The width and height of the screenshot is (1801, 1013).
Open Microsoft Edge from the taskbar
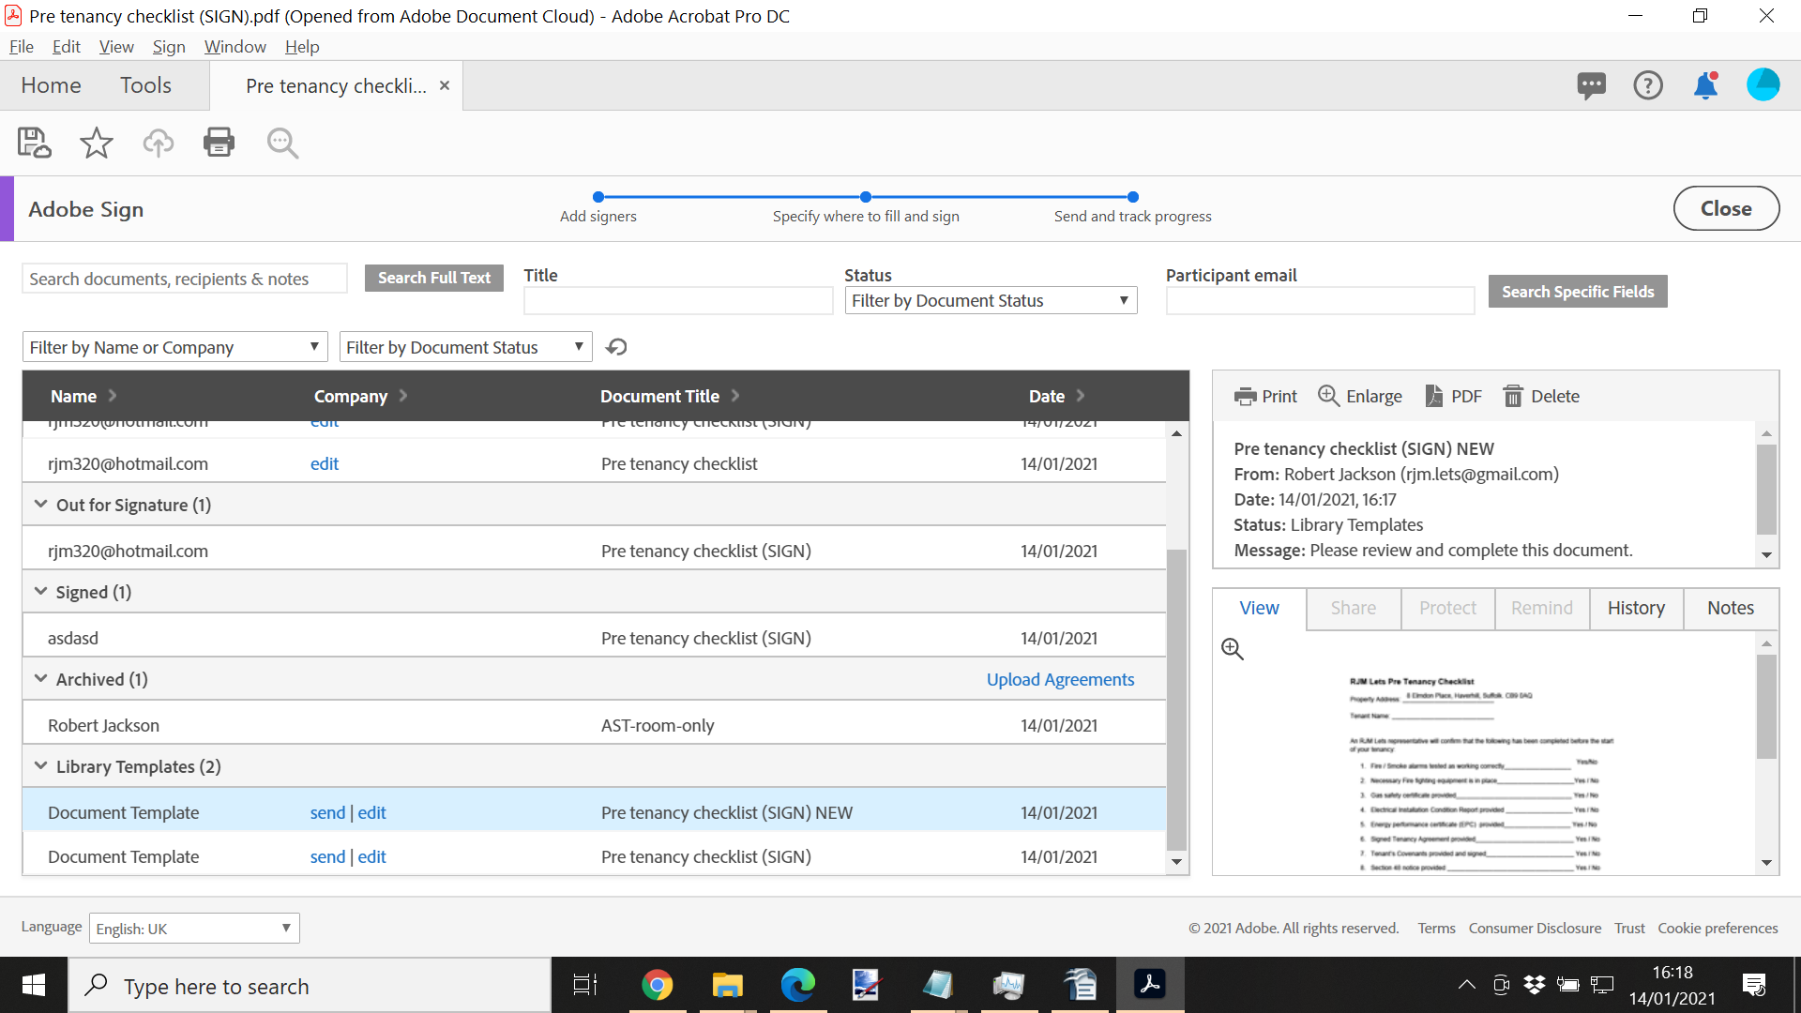[x=797, y=985]
